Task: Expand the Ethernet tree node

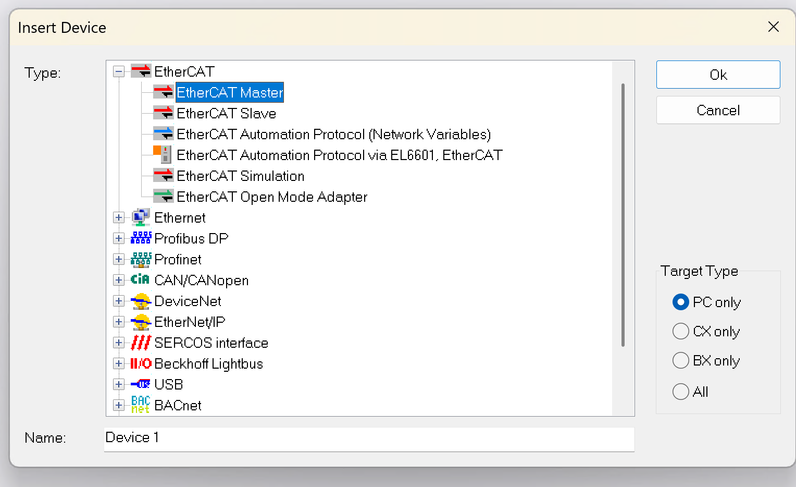Action: pyautogui.click(x=119, y=217)
